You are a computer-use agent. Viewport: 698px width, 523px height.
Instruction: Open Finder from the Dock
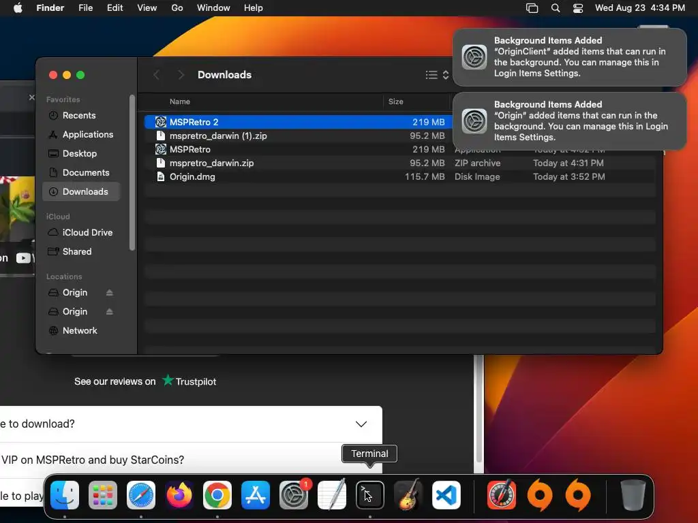click(x=65, y=495)
